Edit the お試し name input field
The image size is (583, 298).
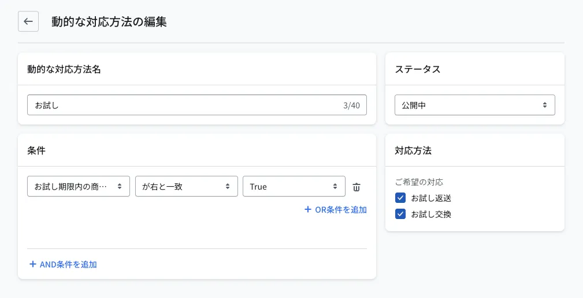[x=196, y=105]
